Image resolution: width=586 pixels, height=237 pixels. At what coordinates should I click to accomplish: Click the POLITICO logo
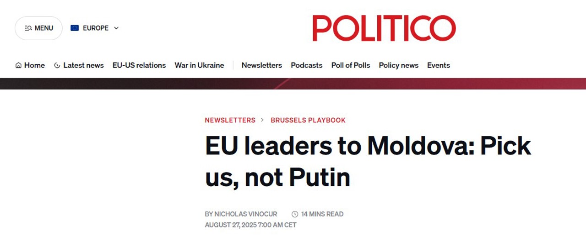(x=384, y=28)
